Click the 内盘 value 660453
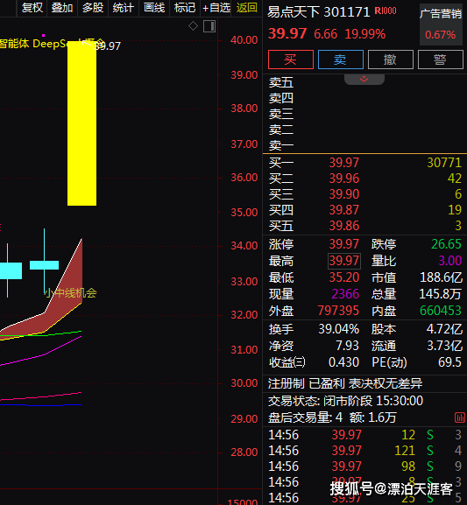 (441, 311)
